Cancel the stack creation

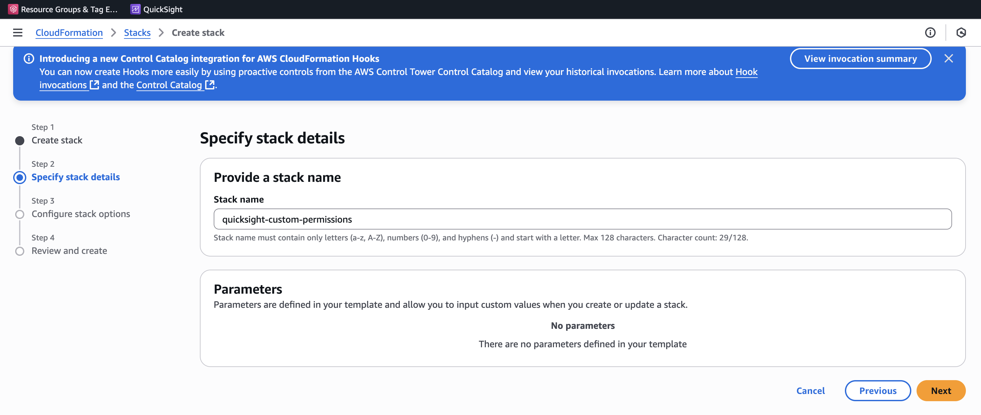click(x=810, y=391)
